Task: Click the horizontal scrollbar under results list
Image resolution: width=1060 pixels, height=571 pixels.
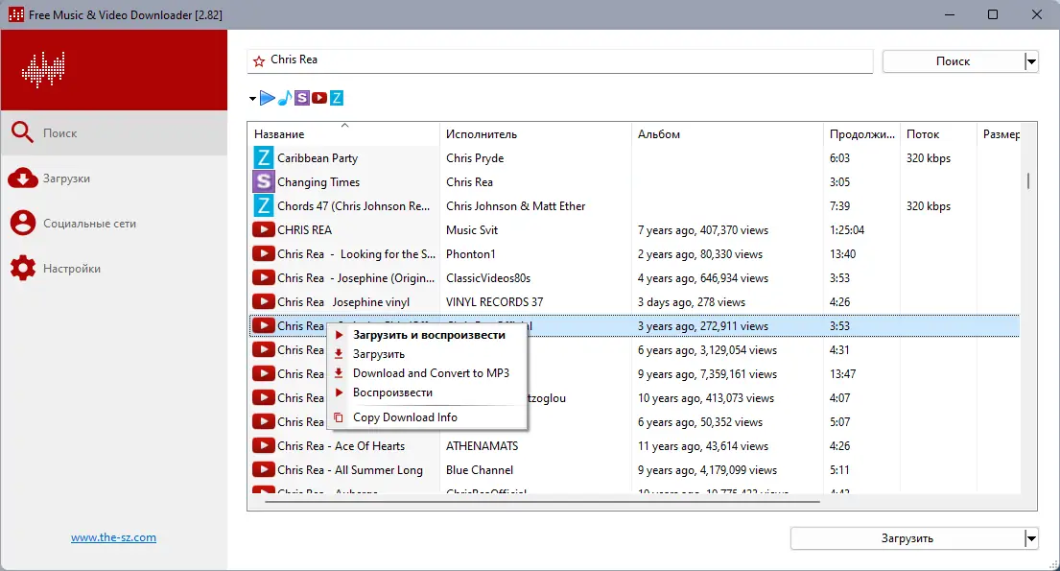Action: tap(542, 502)
